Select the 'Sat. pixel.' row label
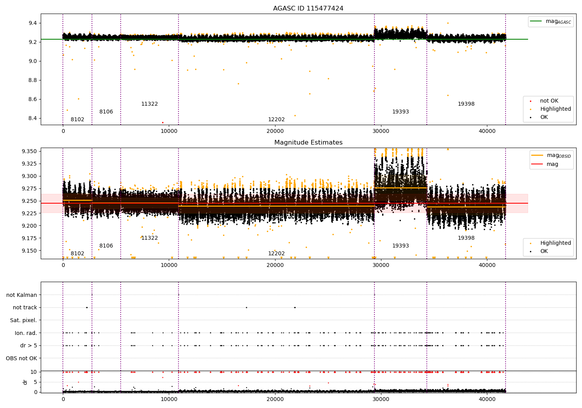This screenshot has height=408, width=582. 23,321
